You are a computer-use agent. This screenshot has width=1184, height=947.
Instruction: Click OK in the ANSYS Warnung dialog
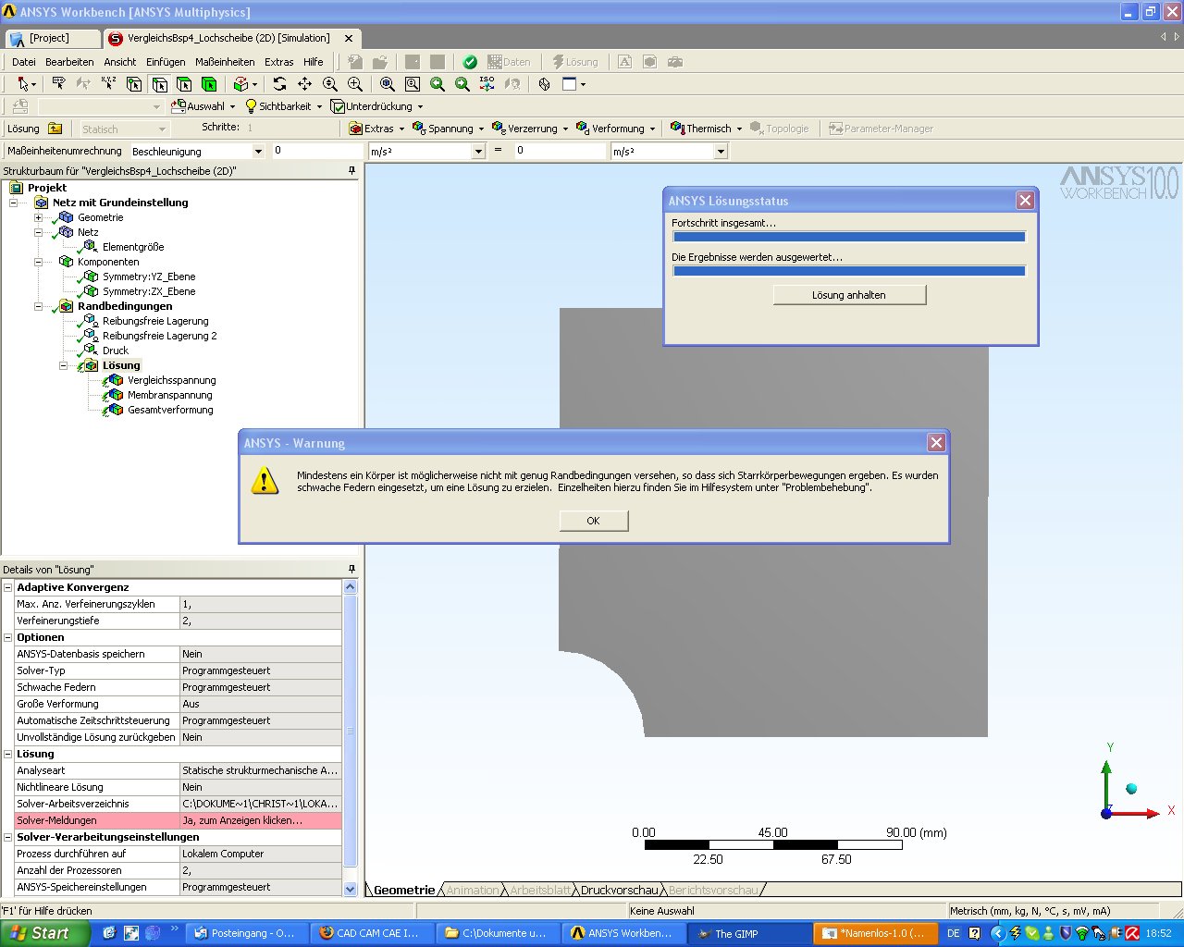tap(594, 521)
